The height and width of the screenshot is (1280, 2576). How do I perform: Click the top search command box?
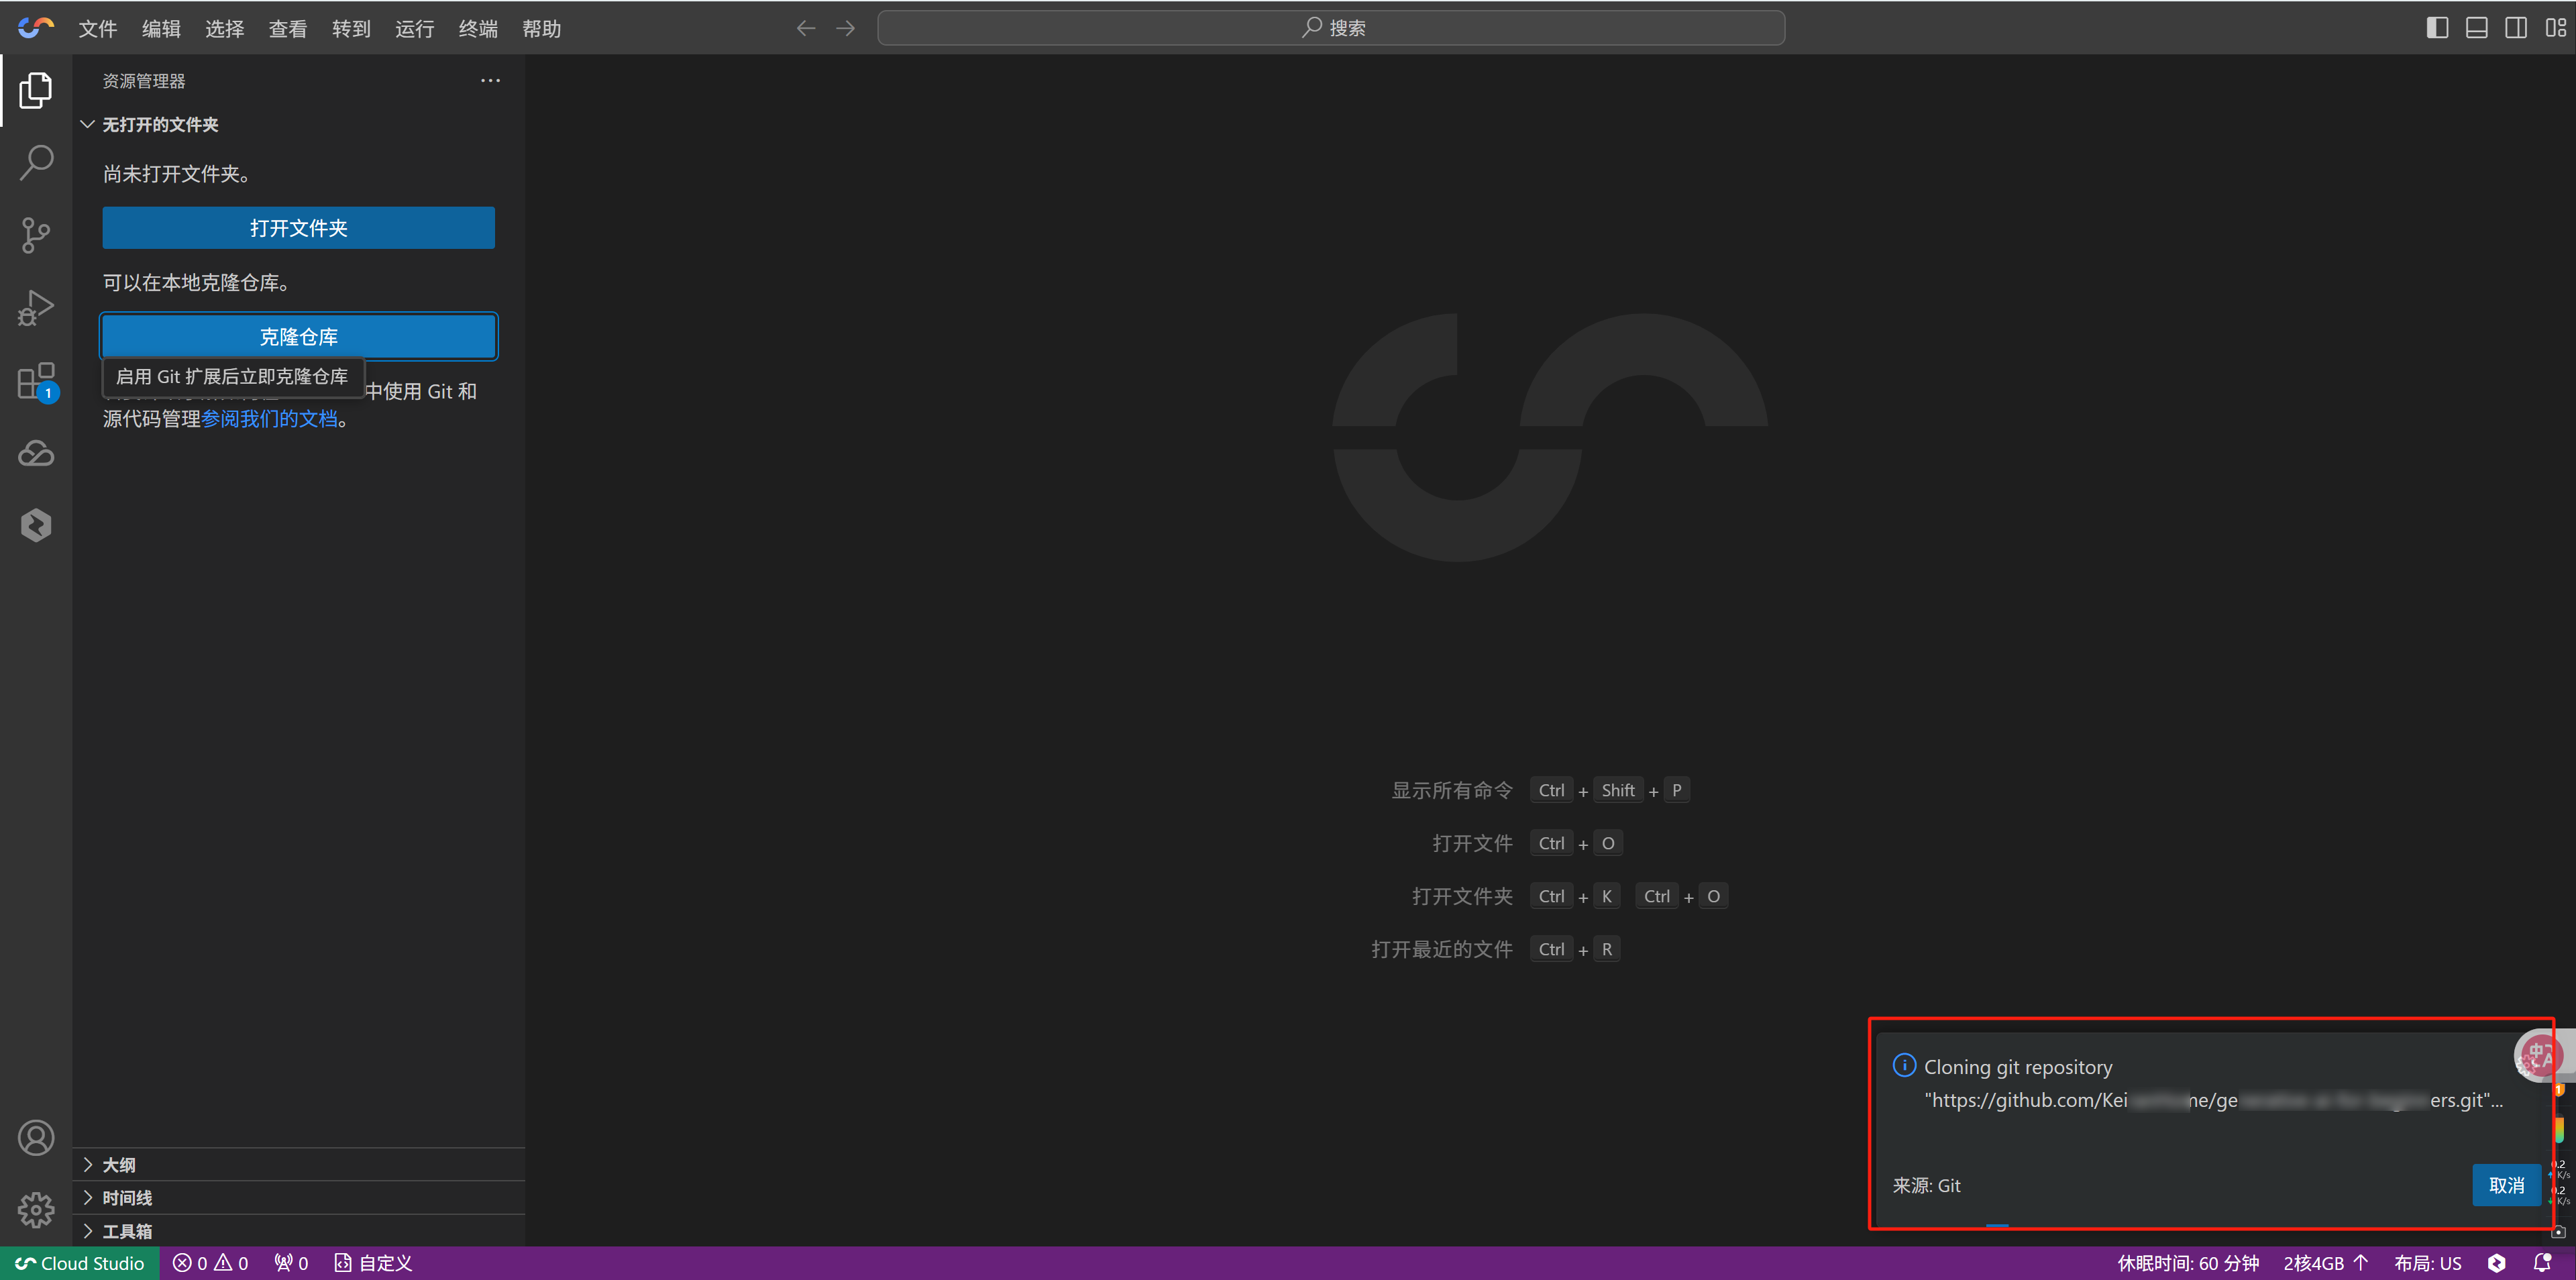1330,28
